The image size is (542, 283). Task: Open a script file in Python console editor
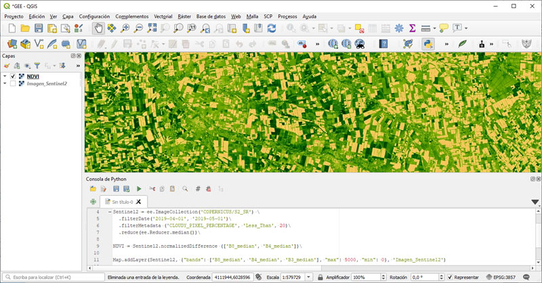93,189
